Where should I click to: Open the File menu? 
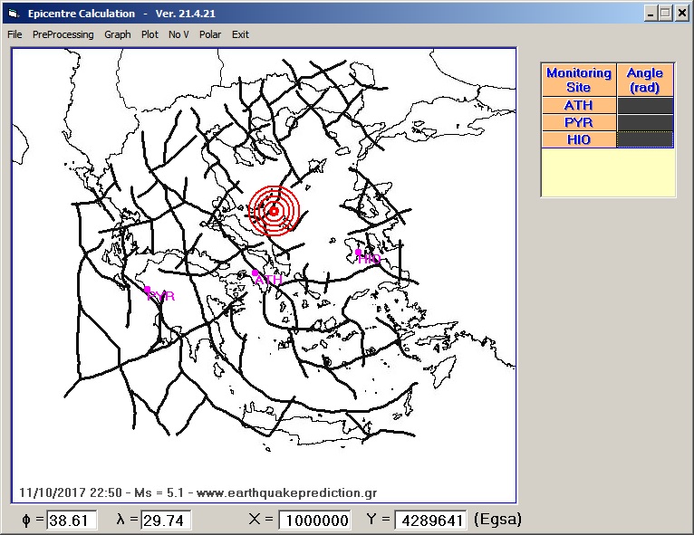coord(14,34)
